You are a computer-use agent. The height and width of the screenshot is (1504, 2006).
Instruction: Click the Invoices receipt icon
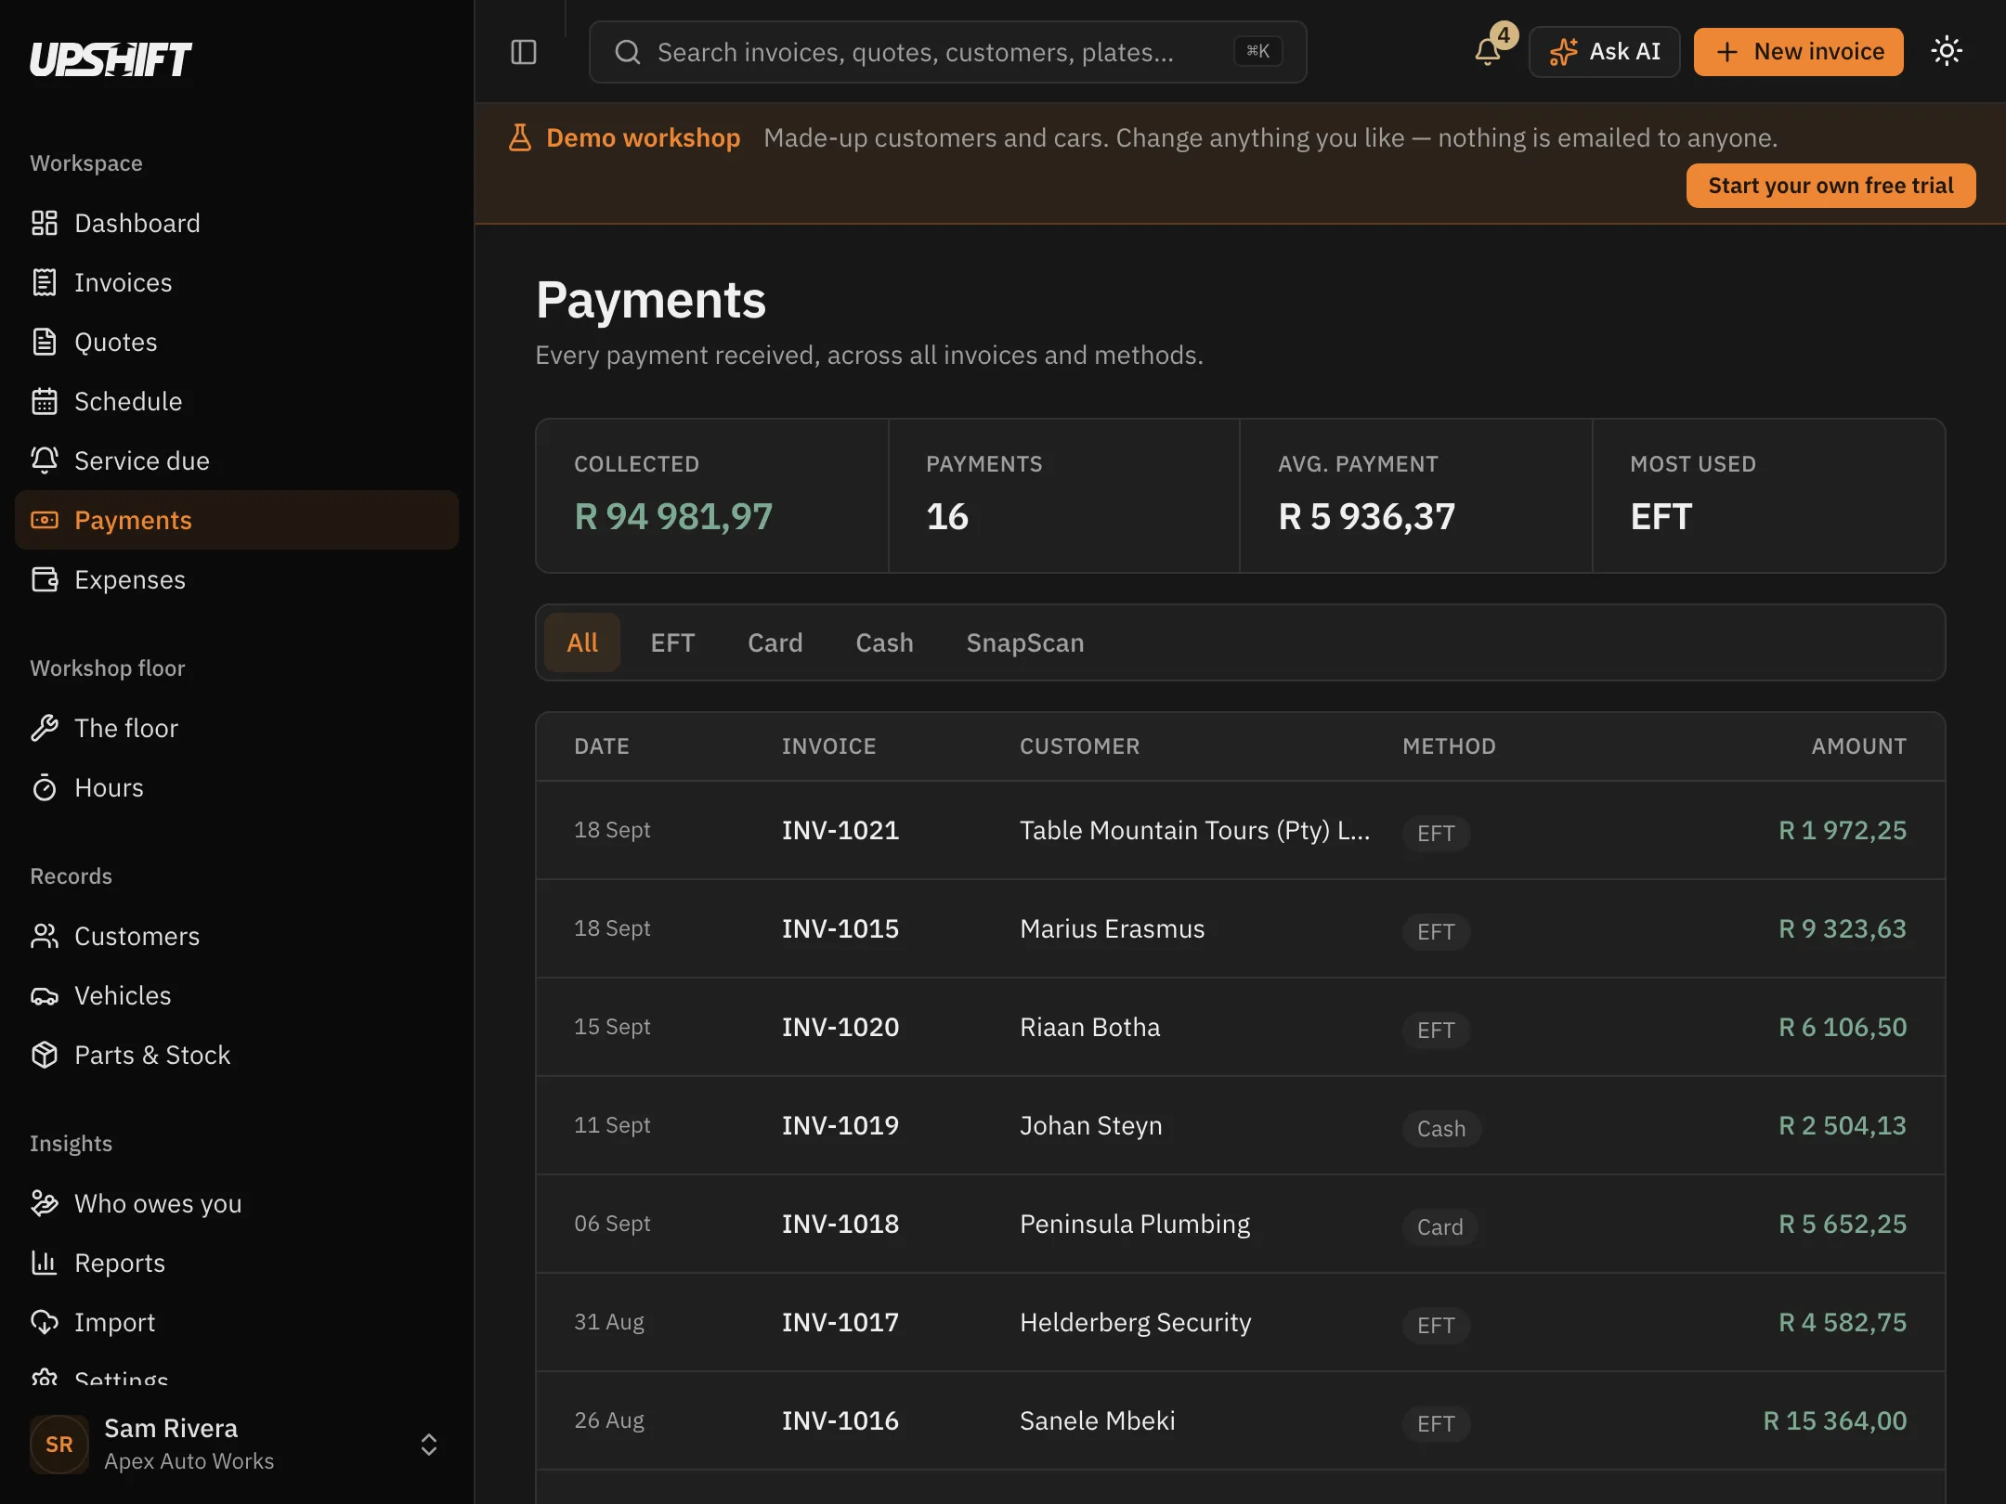tap(45, 282)
